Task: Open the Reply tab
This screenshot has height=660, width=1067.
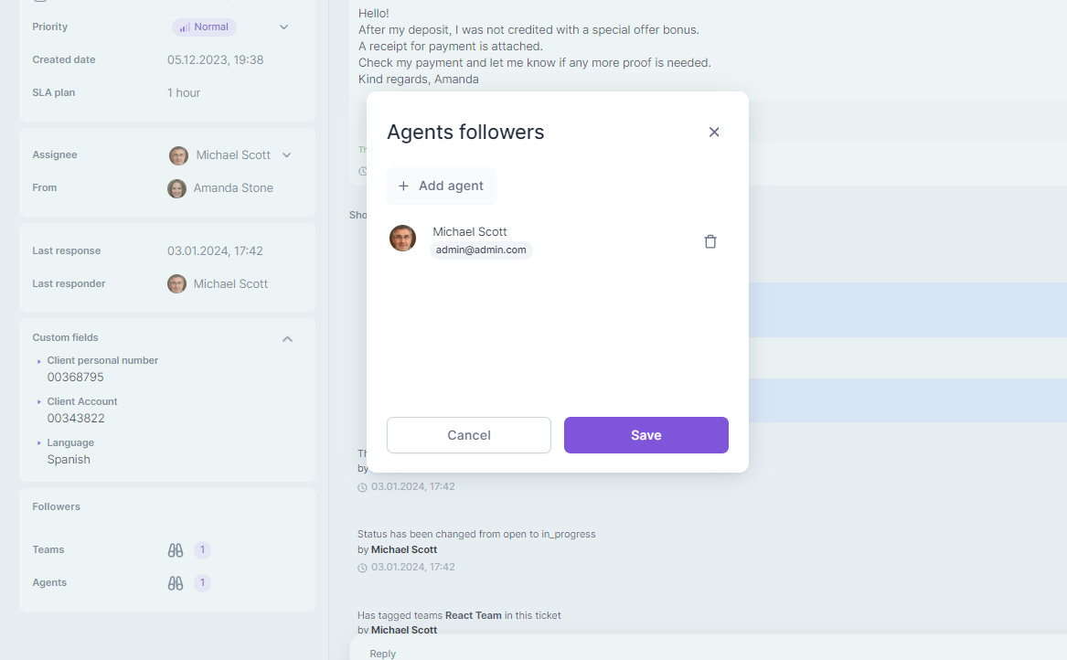Action: coord(383,653)
